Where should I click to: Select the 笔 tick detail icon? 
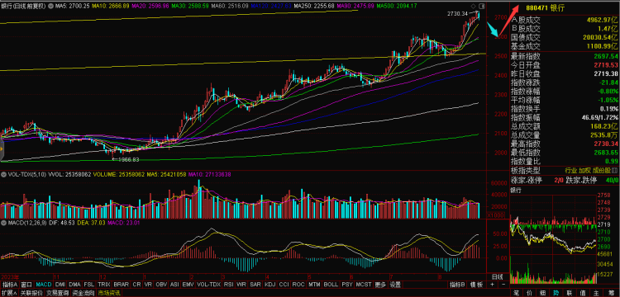pyautogui.click(x=517, y=293)
